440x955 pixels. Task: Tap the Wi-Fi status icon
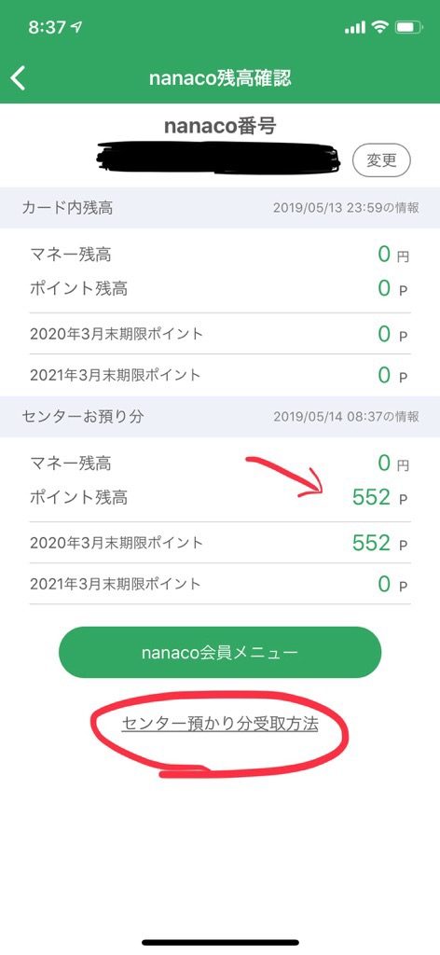[380, 27]
